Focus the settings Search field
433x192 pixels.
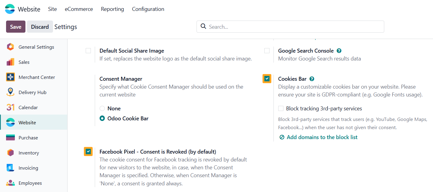click(290, 27)
